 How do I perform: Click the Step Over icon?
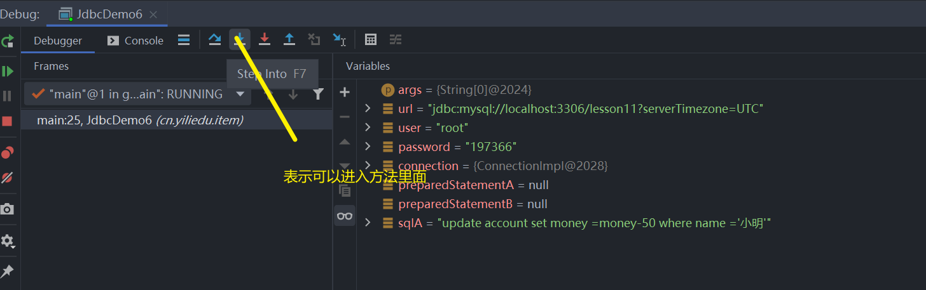coord(215,40)
